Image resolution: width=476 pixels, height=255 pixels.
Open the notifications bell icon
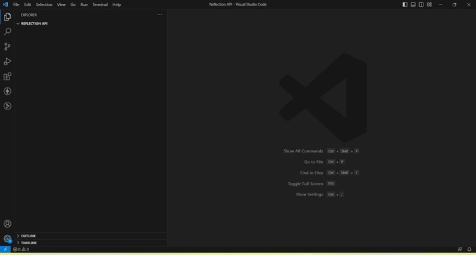469,249
